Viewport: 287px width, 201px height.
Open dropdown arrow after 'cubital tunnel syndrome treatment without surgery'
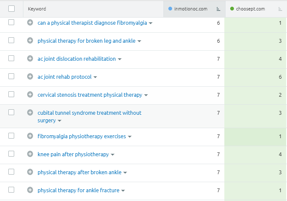[x=59, y=121]
